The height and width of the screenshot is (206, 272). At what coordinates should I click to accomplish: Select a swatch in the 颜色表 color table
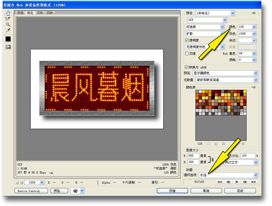click(212, 100)
